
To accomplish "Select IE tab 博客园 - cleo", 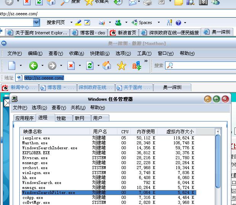I will pyautogui.click(x=89, y=33).
